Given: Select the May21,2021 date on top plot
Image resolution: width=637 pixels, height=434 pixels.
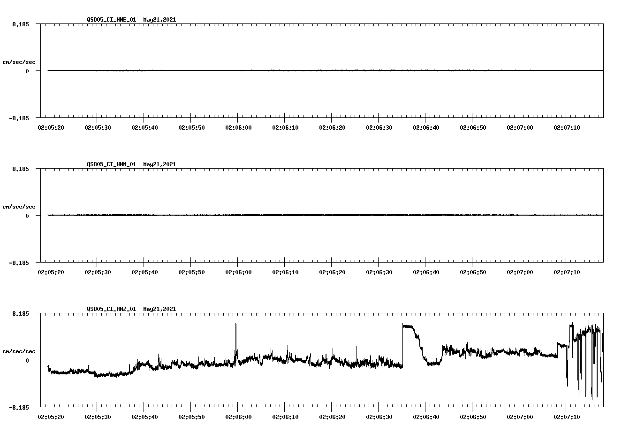Looking at the screenshot, I should (x=159, y=20).
